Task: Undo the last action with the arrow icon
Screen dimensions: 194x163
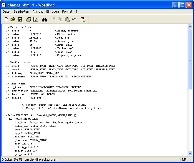Action: pos(74,19)
